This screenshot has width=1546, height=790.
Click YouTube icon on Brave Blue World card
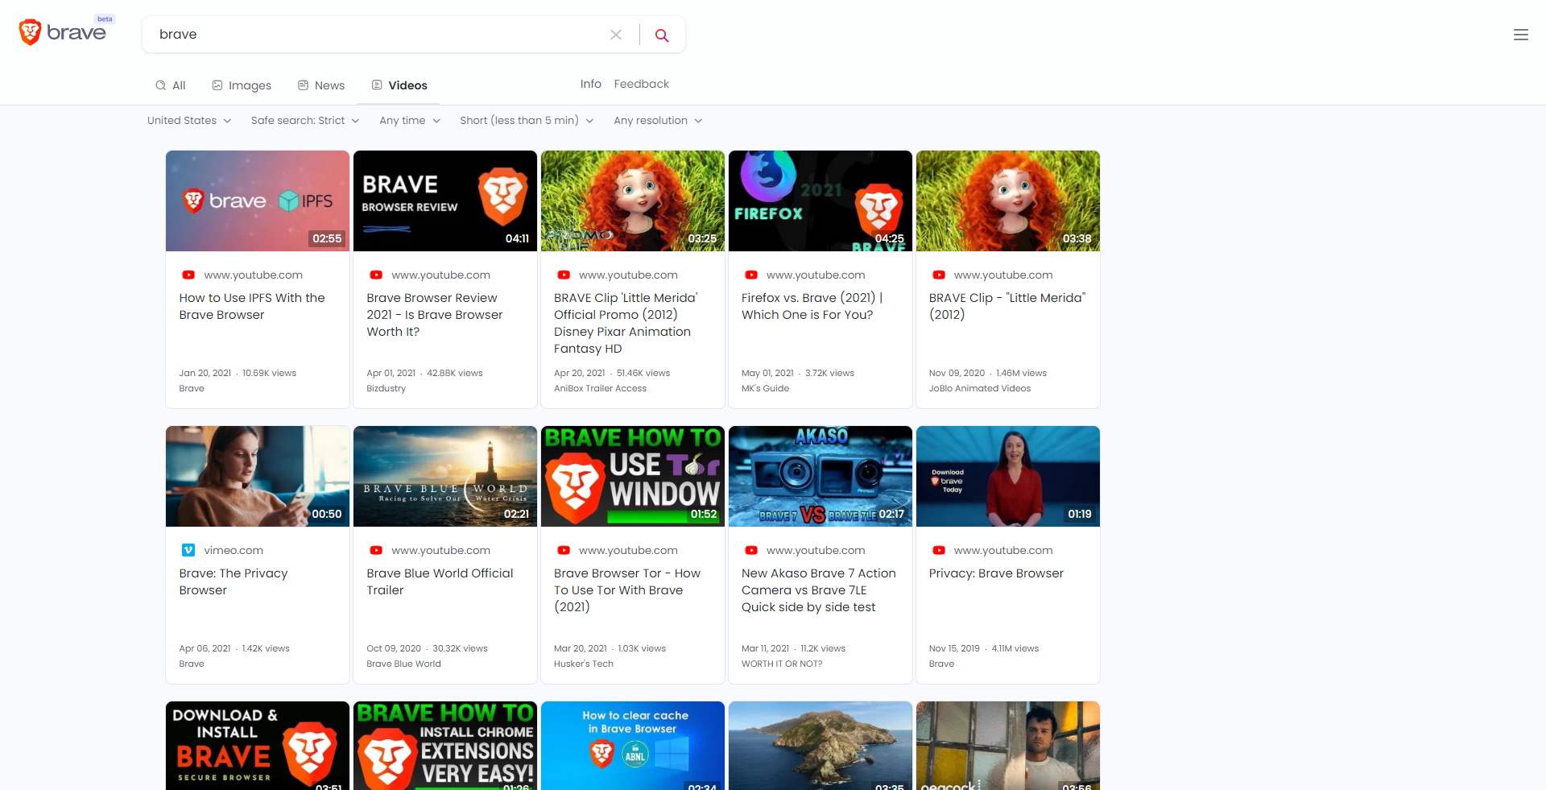point(376,550)
